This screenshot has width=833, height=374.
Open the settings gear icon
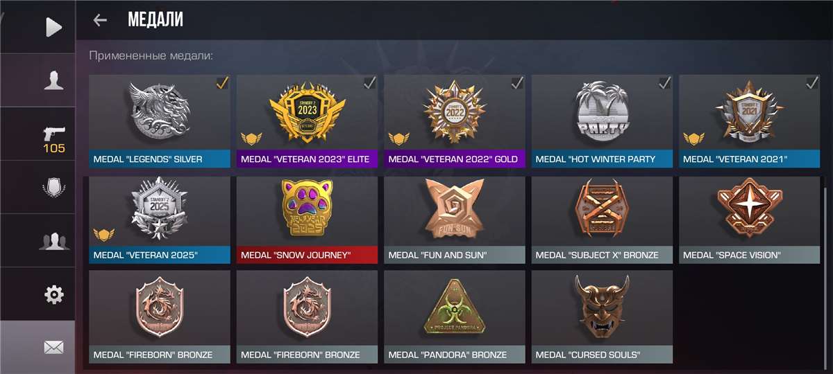pyautogui.click(x=53, y=294)
